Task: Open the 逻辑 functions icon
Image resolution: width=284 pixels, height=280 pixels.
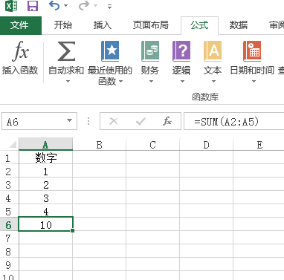Action: click(x=181, y=51)
